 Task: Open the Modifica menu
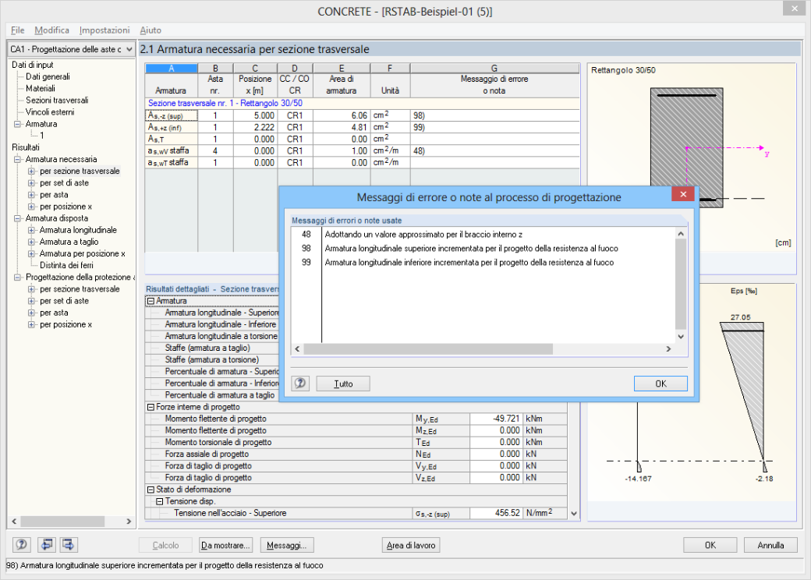[x=51, y=30]
